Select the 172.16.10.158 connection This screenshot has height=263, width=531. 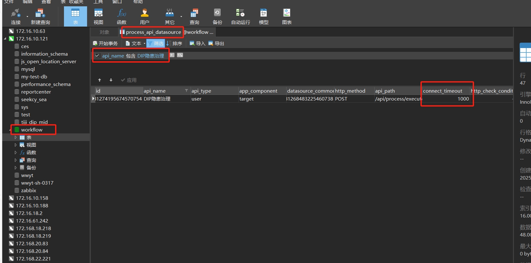[32, 198]
